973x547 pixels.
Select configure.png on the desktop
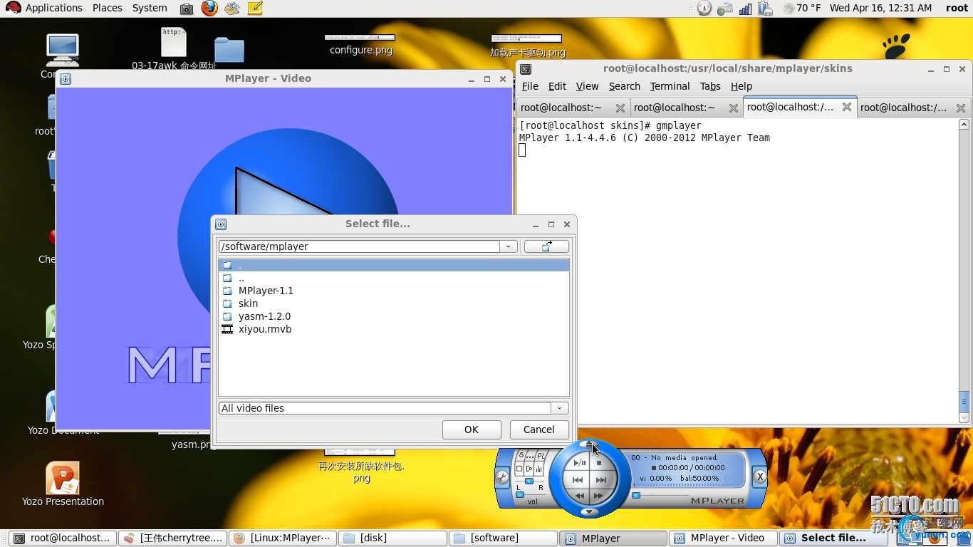click(360, 44)
